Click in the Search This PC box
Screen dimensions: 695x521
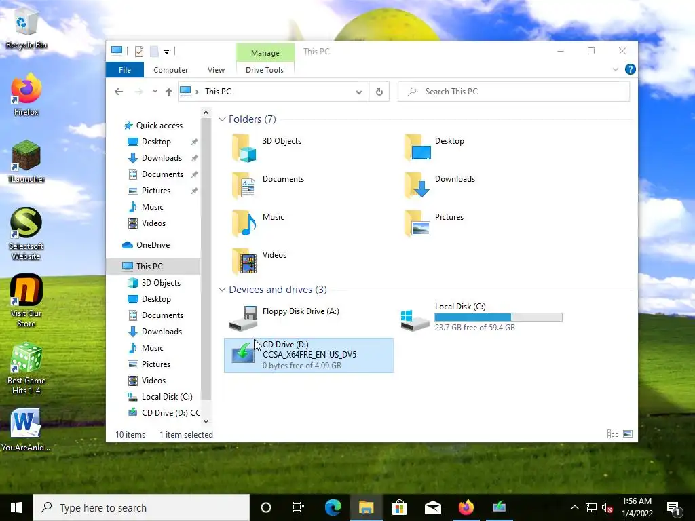point(514,92)
